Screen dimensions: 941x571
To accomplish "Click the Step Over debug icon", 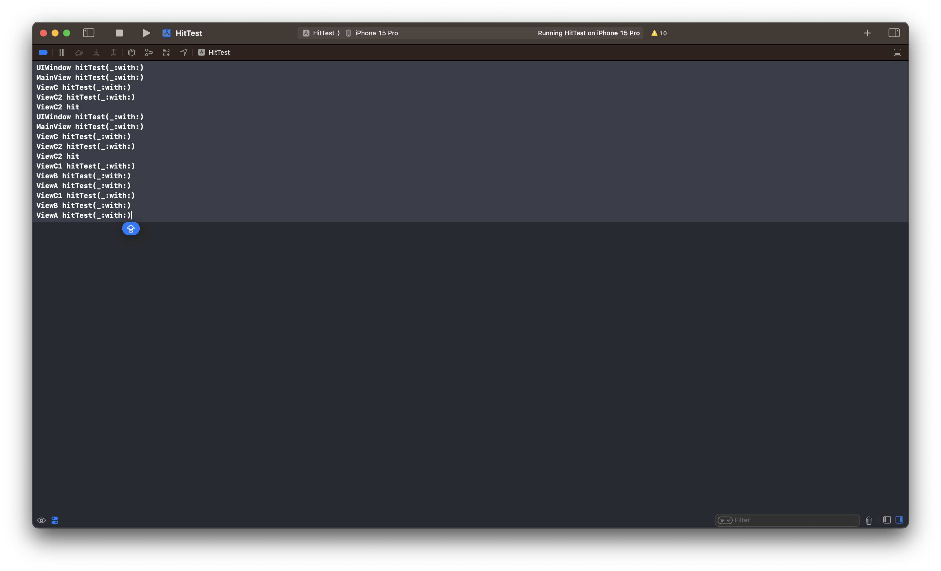I will pos(79,53).
